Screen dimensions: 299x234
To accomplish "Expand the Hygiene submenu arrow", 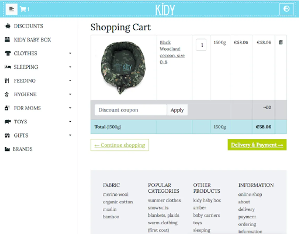I will coord(70,94).
